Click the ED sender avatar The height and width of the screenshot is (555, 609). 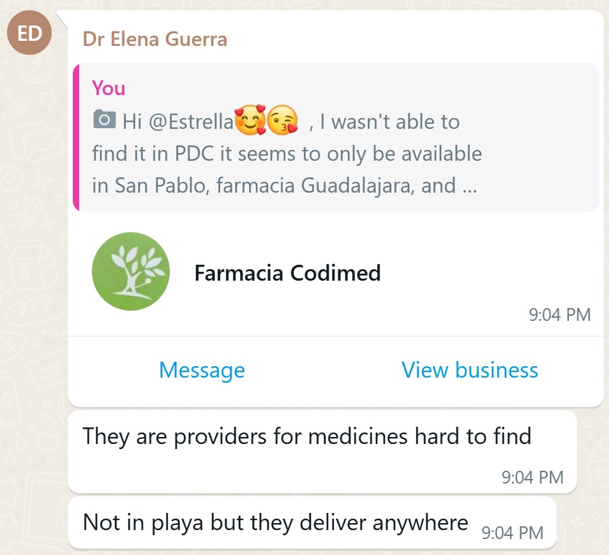(x=29, y=33)
